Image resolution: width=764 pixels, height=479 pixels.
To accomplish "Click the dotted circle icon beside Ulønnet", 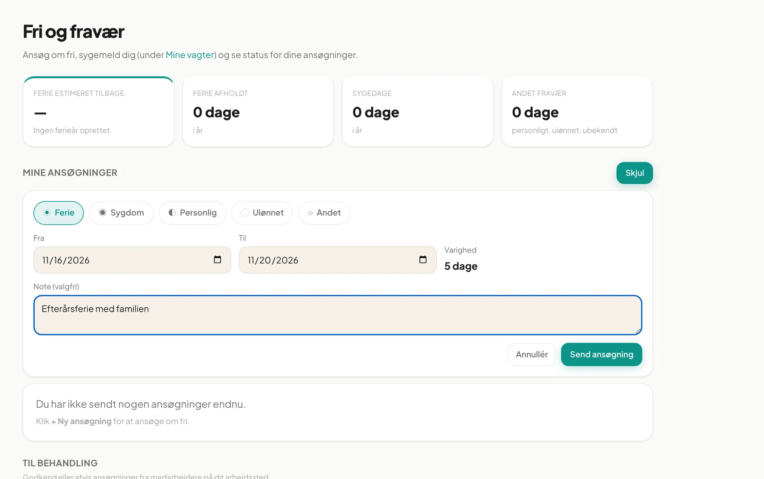I will pyautogui.click(x=245, y=213).
